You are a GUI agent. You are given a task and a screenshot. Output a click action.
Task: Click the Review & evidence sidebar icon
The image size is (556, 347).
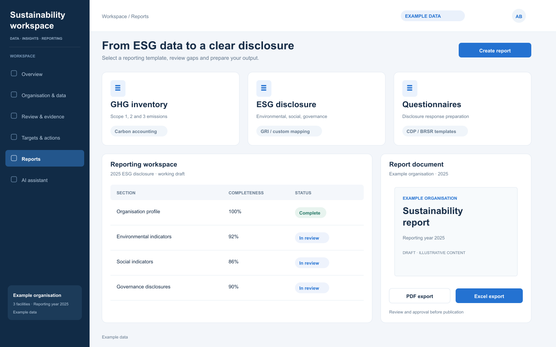pos(14,116)
